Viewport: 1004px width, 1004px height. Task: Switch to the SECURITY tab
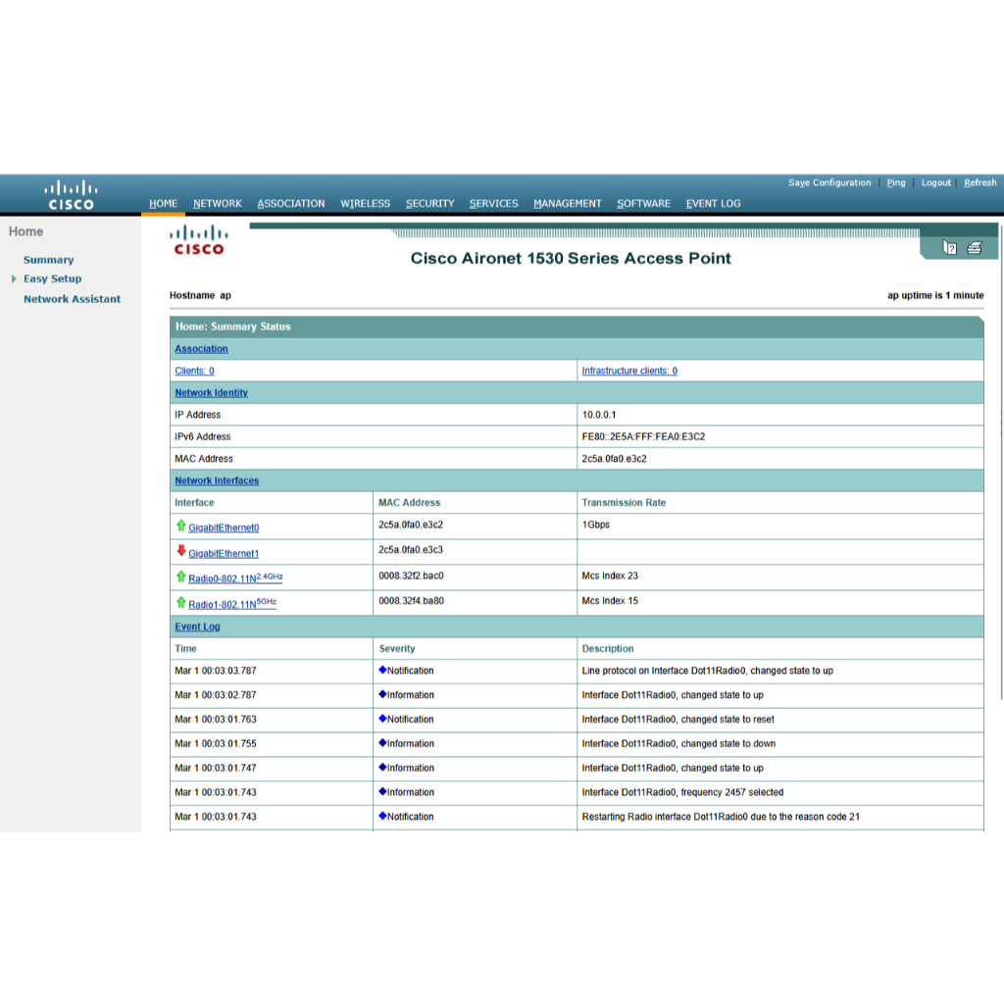pos(429,204)
